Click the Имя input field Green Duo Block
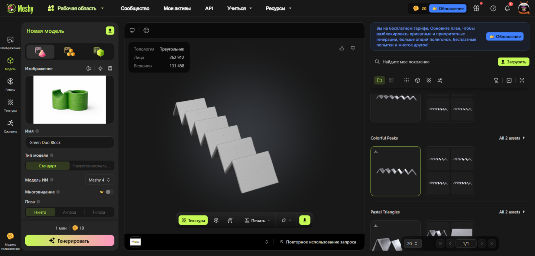This screenshot has width=535, height=256. coord(69,142)
